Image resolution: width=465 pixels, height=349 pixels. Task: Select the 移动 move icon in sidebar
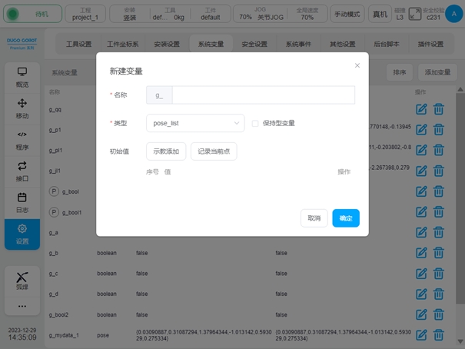[x=22, y=108]
